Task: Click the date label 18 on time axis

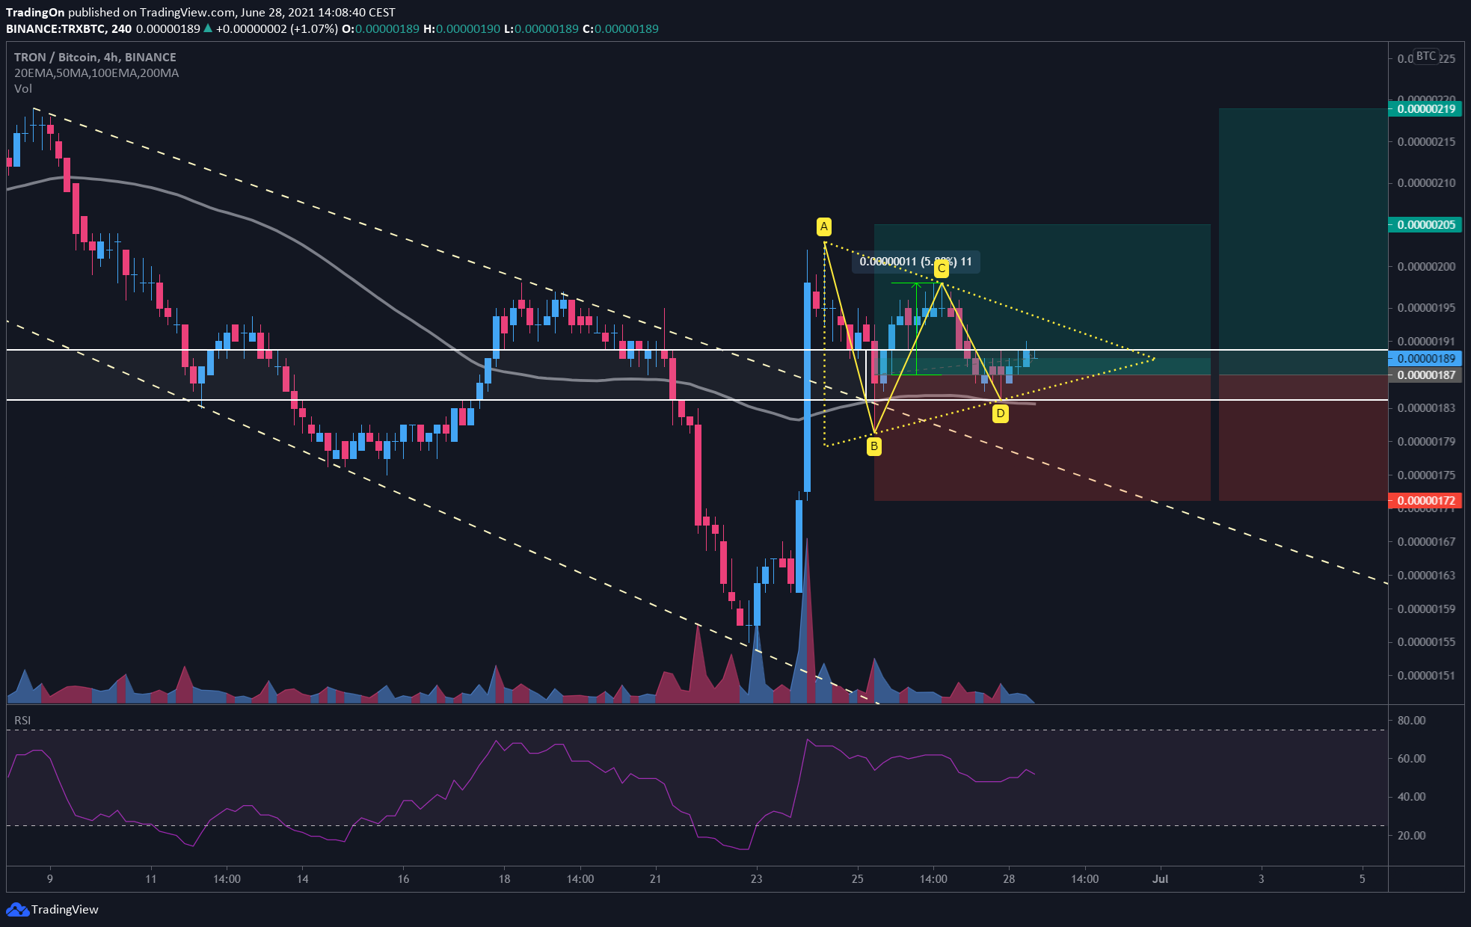Action: click(x=504, y=879)
